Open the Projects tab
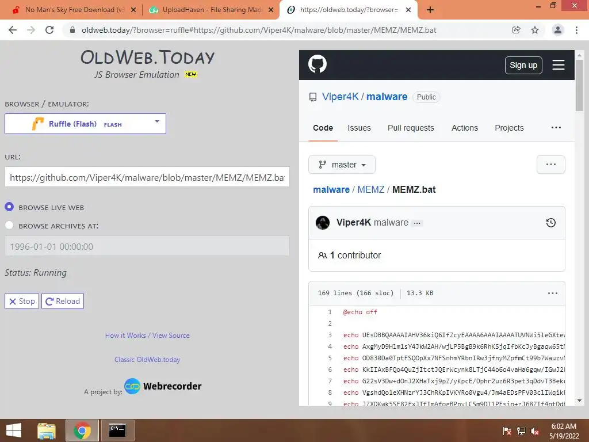Image resolution: width=589 pixels, height=442 pixels. 509,128
